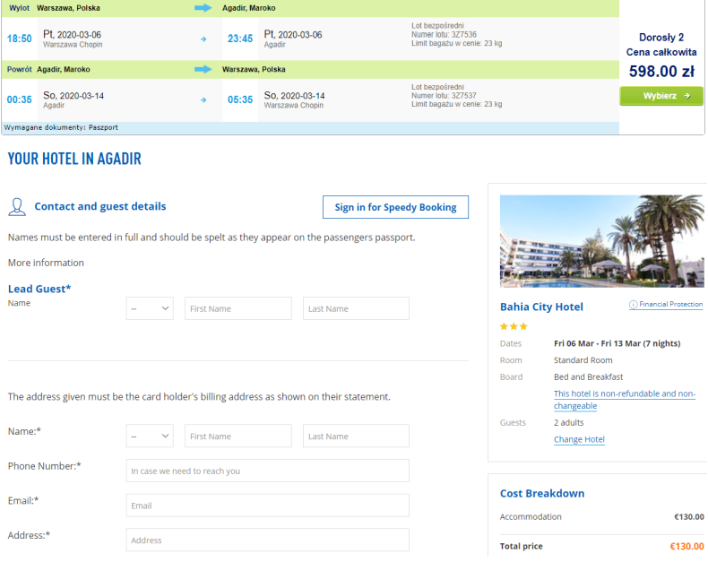Click the Accommodation €130.00 amount

pyautogui.click(x=688, y=517)
